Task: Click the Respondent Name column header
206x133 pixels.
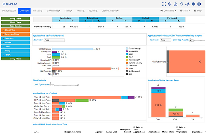Action: [x=73, y=132]
